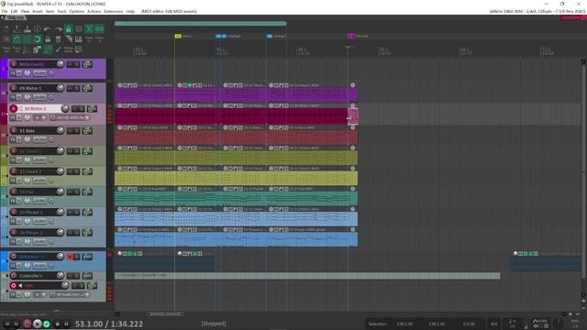Click the New Project toolbar icon
587x330 pixels.
point(6,28)
